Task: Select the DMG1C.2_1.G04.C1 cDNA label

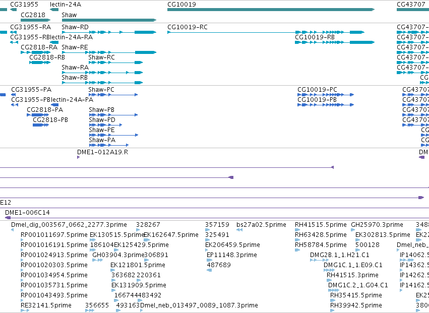Action: tap(358, 286)
